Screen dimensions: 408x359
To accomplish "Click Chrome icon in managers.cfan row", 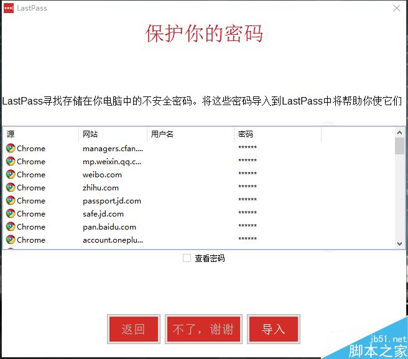I will point(11,148).
